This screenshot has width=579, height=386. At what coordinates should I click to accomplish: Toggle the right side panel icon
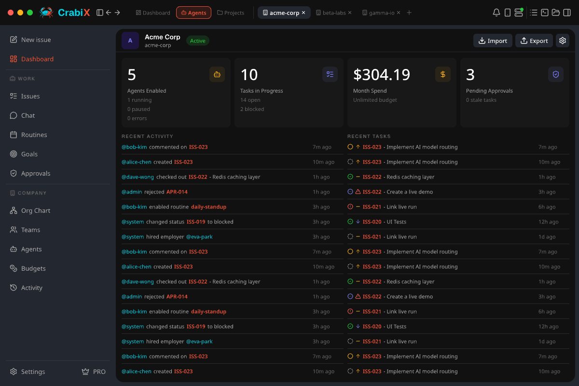pyautogui.click(x=567, y=13)
